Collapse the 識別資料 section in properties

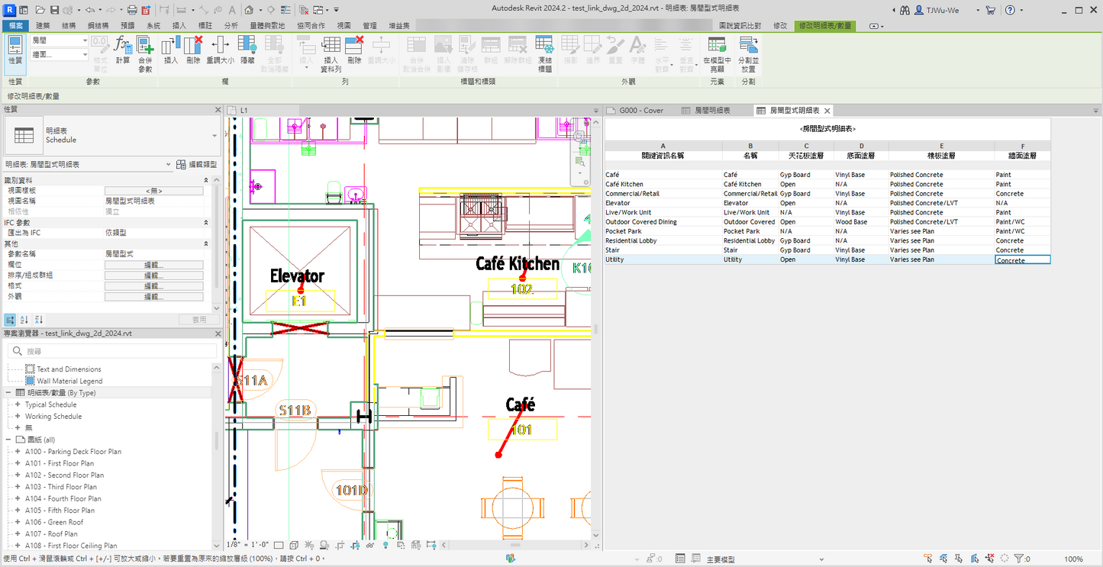point(205,180)
